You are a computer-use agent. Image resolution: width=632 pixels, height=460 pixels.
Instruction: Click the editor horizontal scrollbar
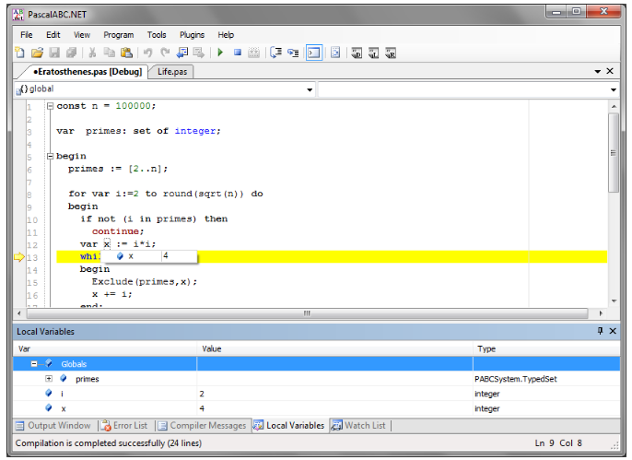point(306,313)
